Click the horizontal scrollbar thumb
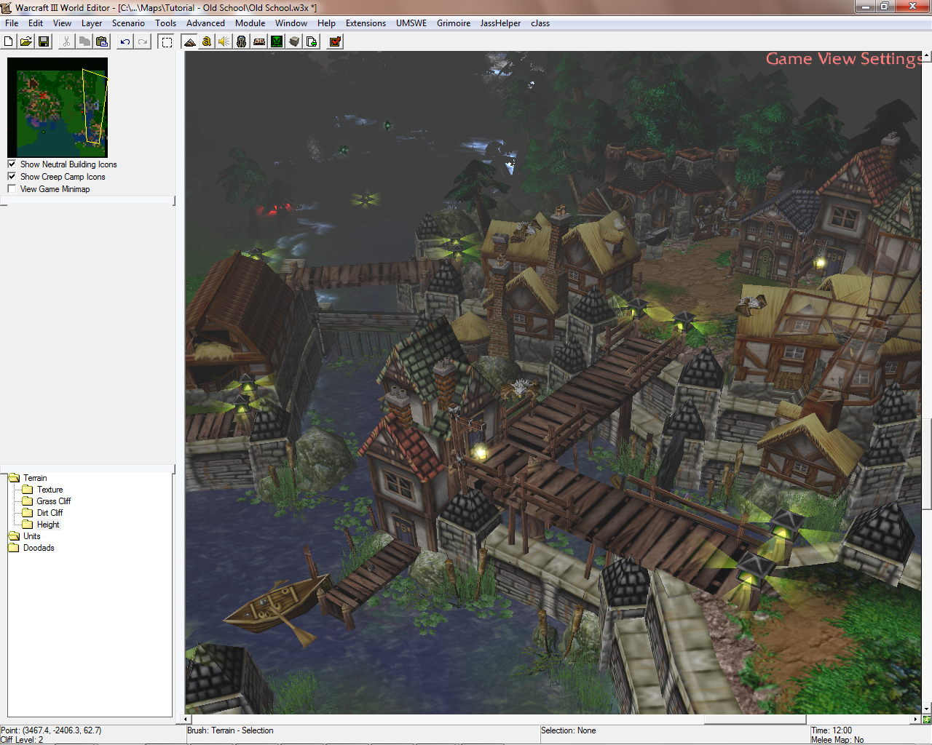Viewport: 932px width, 745px height. pyautogui.click(x=755, y=720)
